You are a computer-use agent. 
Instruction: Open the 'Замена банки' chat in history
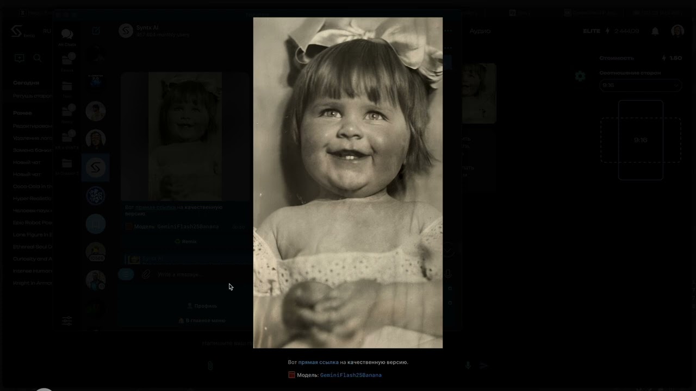[x=33, y=150]
